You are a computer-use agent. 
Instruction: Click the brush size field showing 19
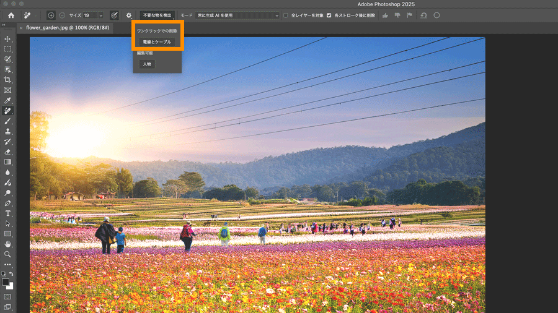pyautogui.click(x=90, y=15)
